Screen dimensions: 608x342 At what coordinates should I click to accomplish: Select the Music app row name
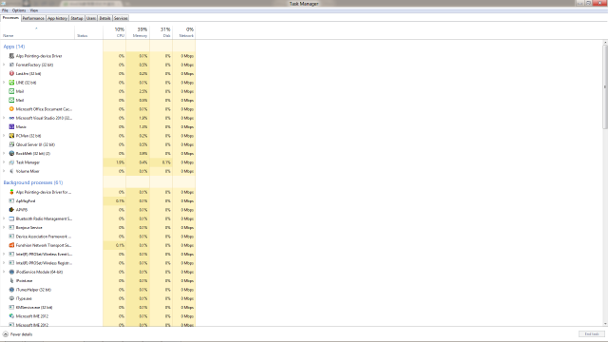21,126
